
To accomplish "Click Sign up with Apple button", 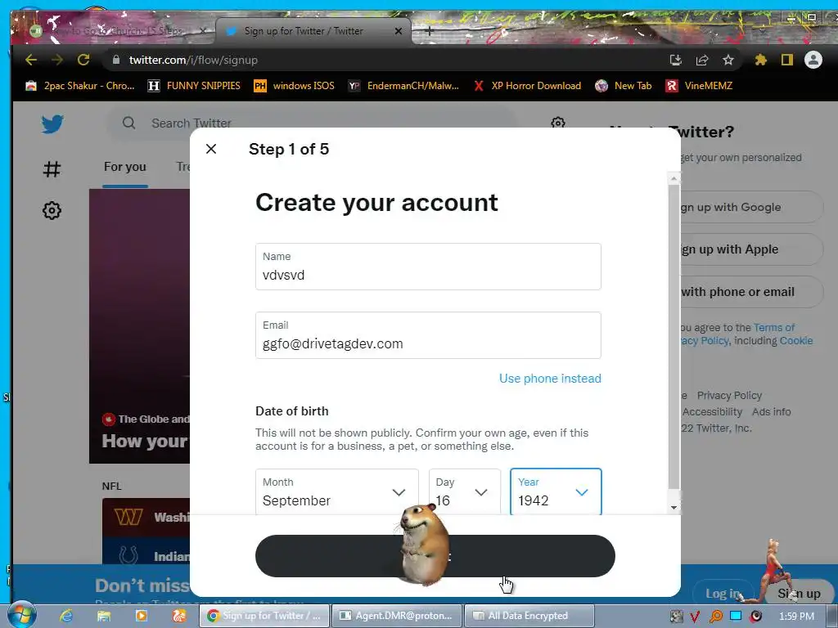I will 753,249.
